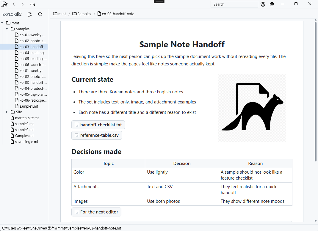
Task: Open ko-03-handoff file in tree
Action: 31,82
